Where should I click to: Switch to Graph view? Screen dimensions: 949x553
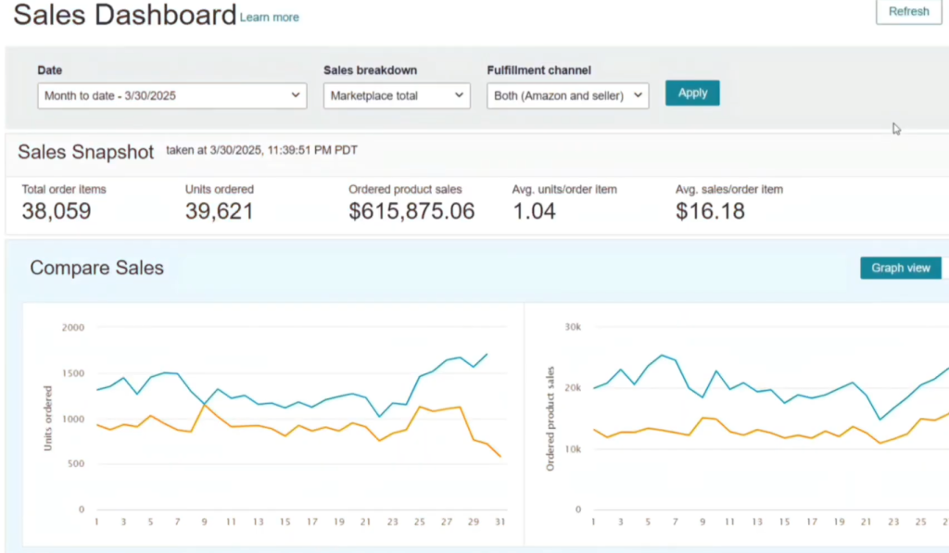coord(900,268)
